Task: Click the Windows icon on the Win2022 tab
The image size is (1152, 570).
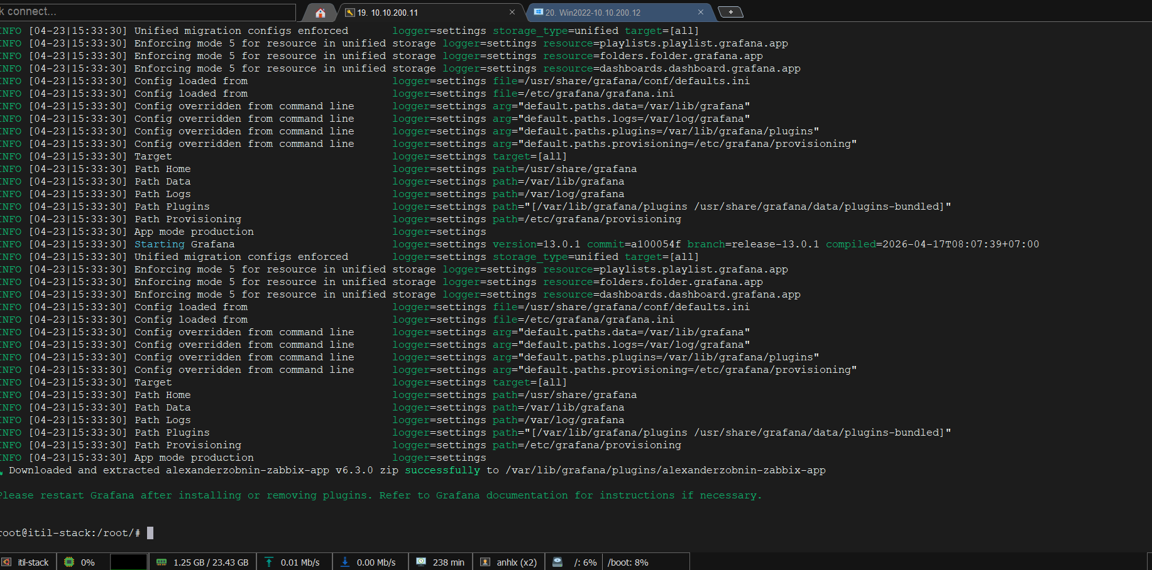Action: pos(538,13)
